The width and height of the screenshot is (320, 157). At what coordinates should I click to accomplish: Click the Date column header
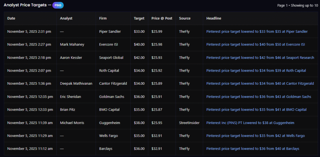11,18
